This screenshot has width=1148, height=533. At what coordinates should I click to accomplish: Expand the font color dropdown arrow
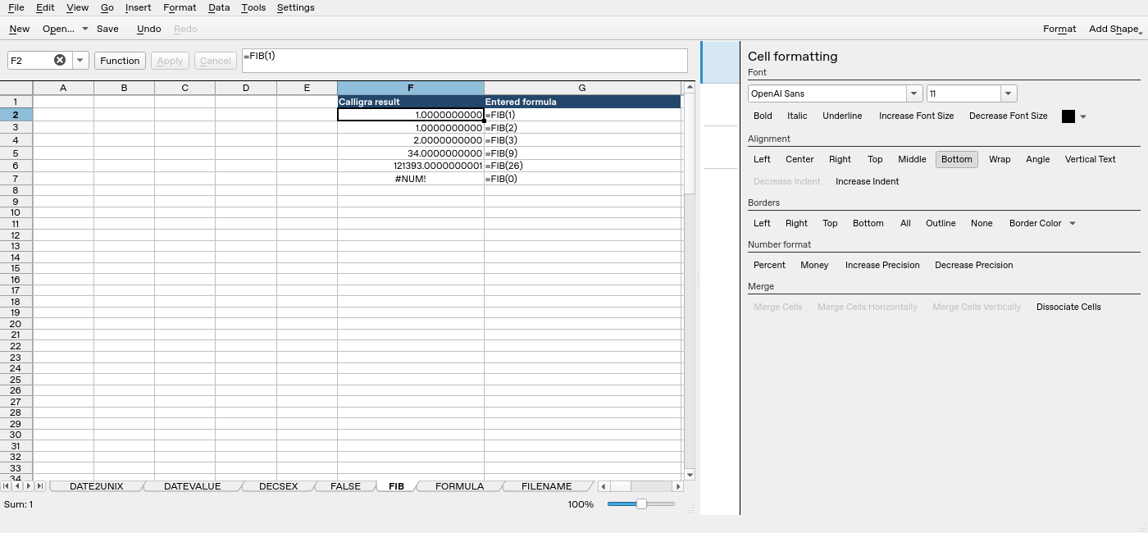[x=1083, y=116]
